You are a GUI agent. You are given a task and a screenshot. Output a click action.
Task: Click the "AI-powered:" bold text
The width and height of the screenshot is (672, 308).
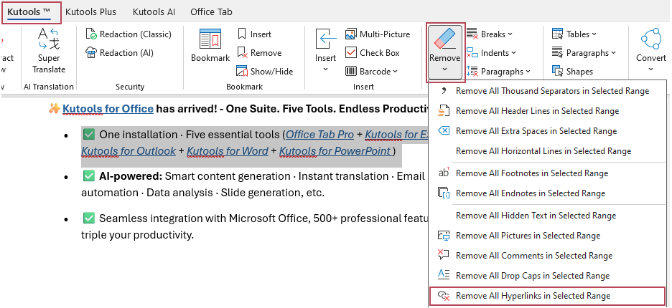click(x=130, y=176)
